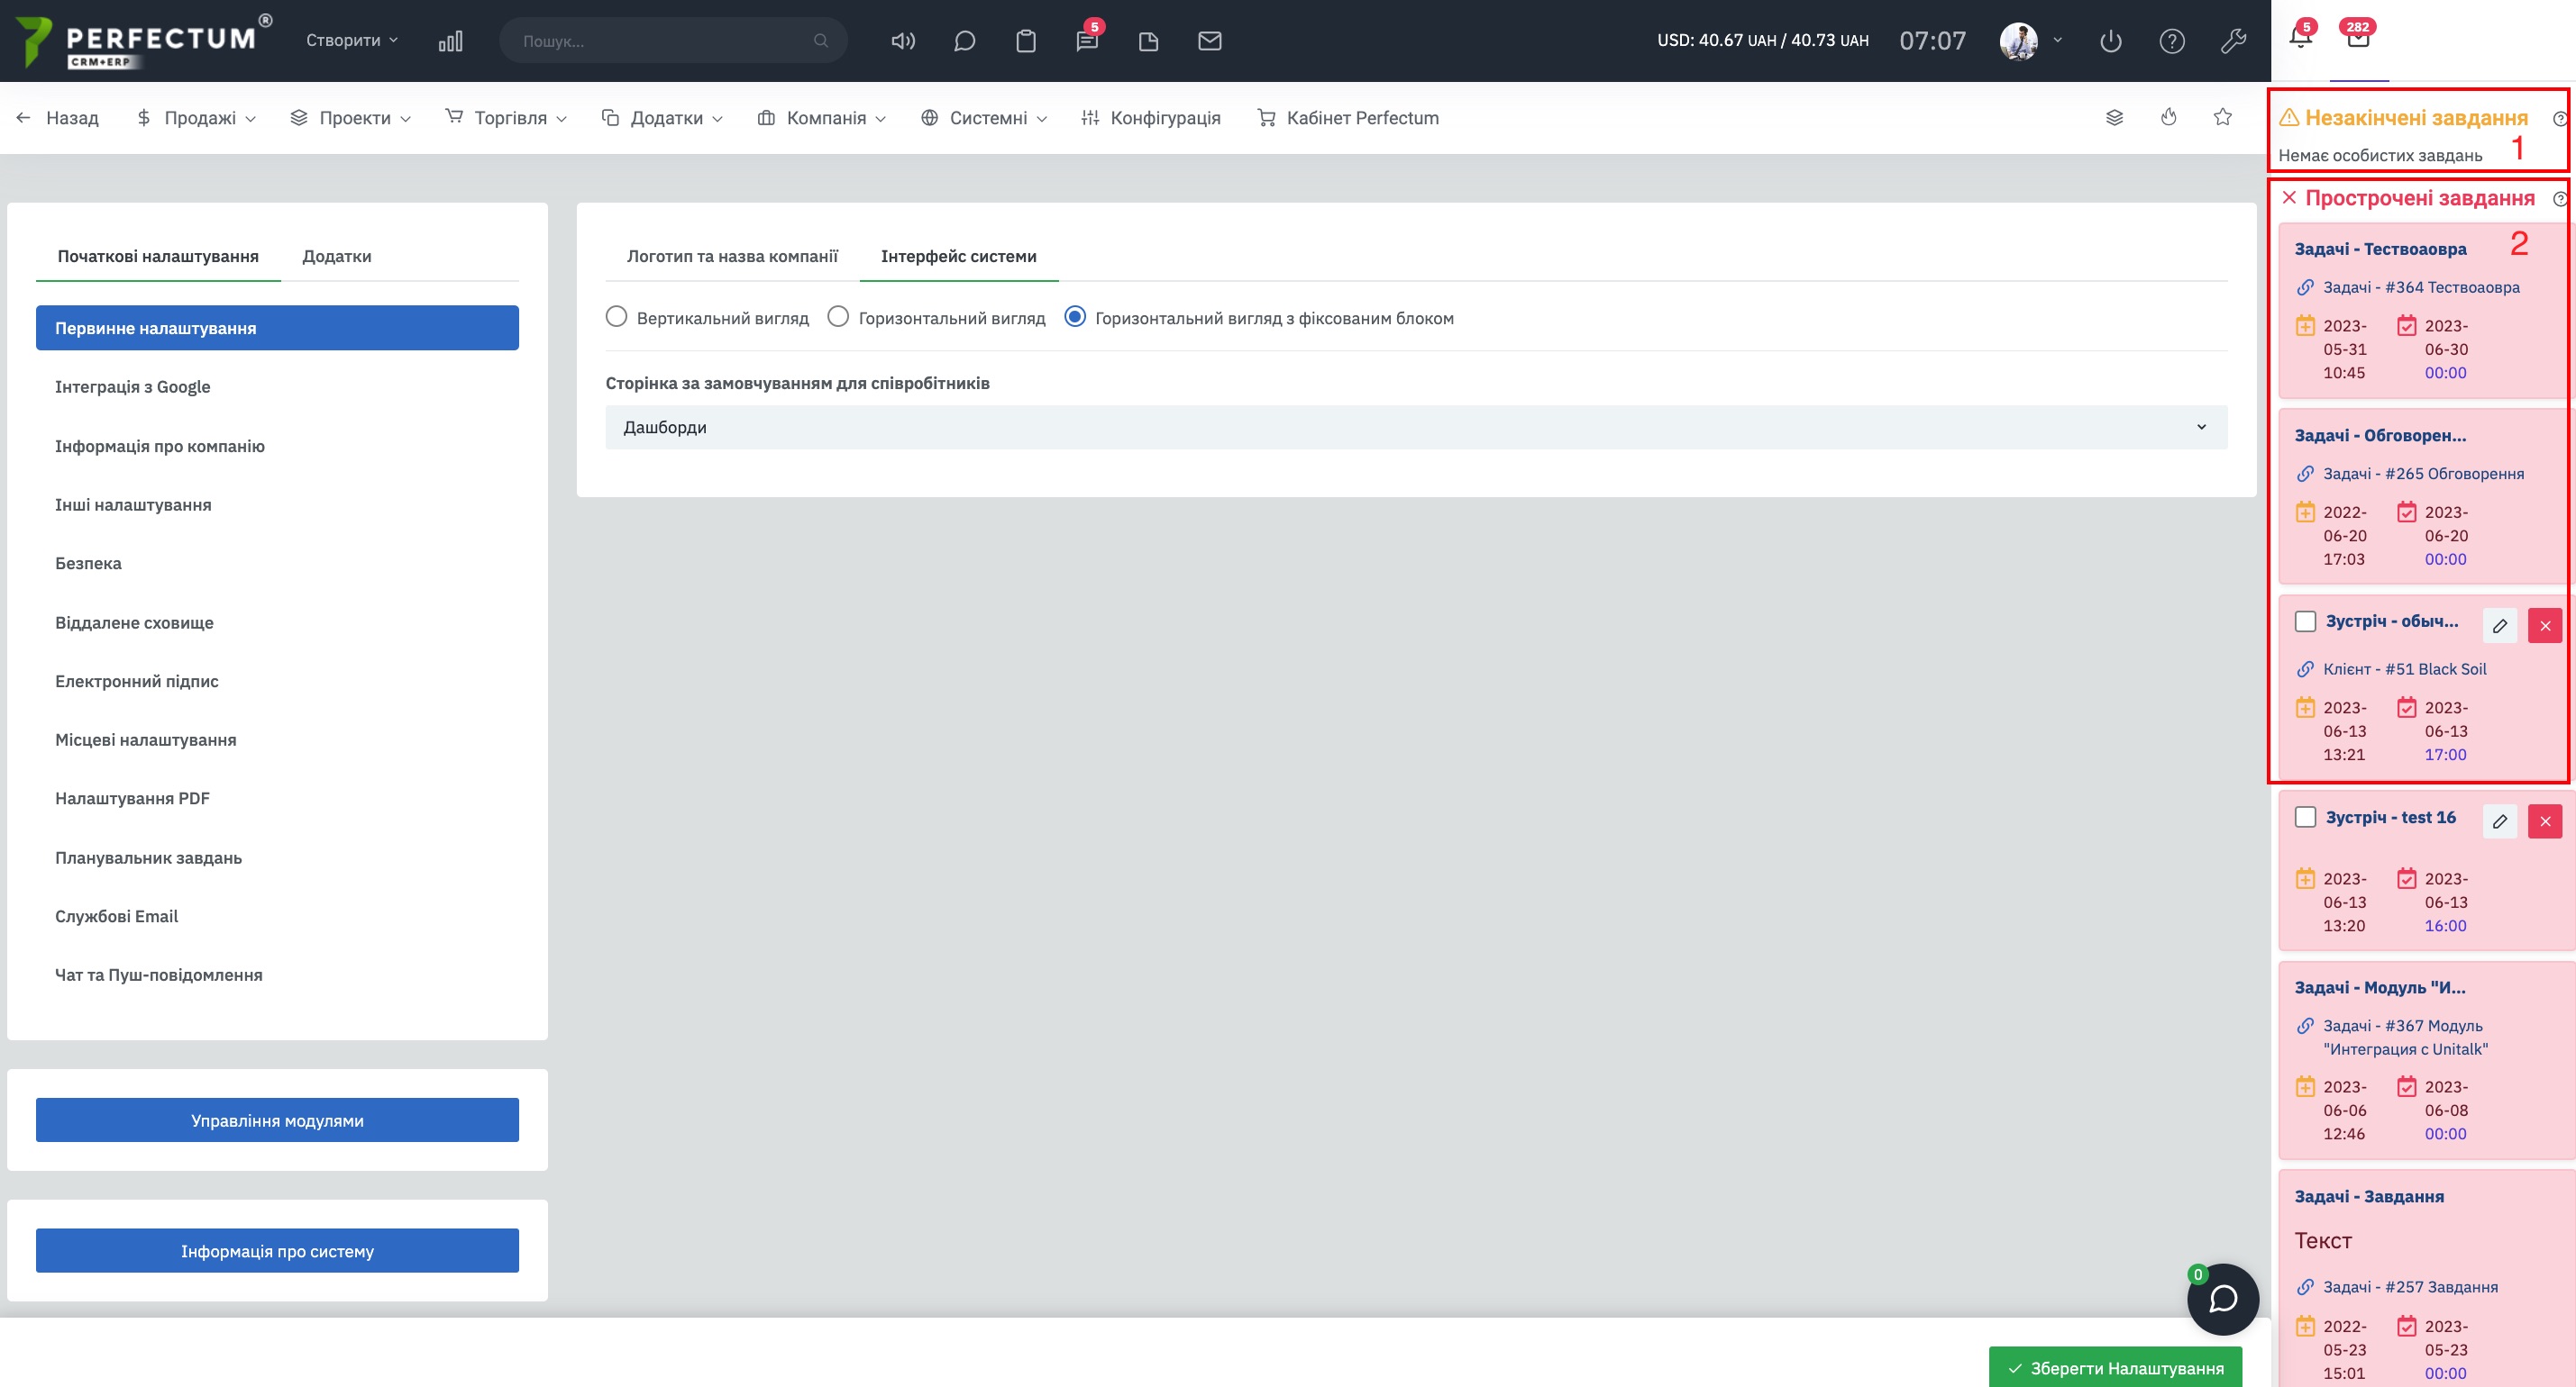Click into the Пошук search field
Screen dimensions: 2576x1387
[660, 41]
